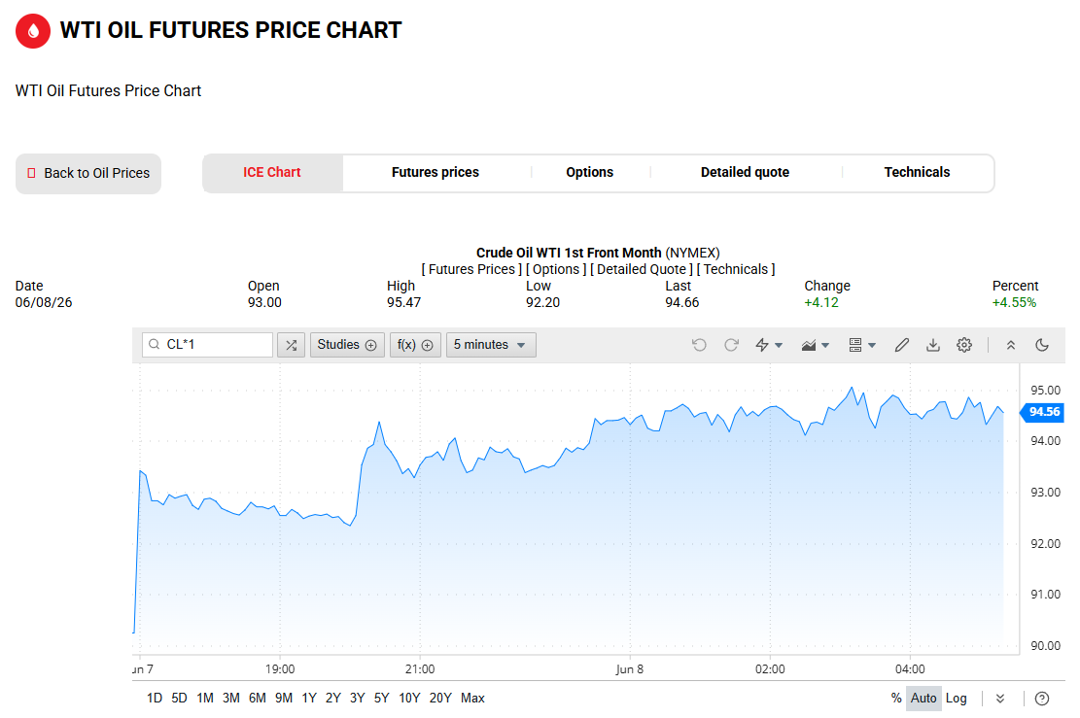Click the undo arrow icon in chart toolbar
Screen dimensions: 1080x718
[x=699, y=345]
